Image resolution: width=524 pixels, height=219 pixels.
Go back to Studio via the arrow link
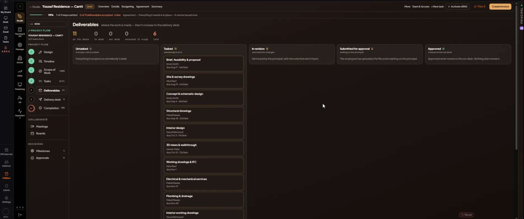tap(35, 7)
